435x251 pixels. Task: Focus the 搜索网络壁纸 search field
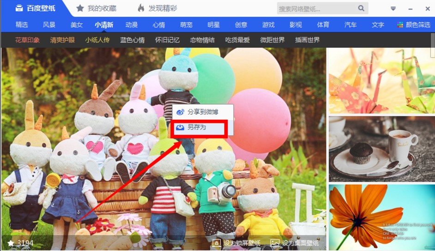tap(322, 9)
